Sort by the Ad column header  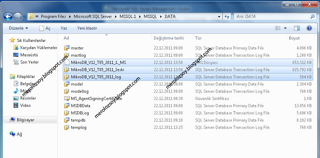coord(66,38)
